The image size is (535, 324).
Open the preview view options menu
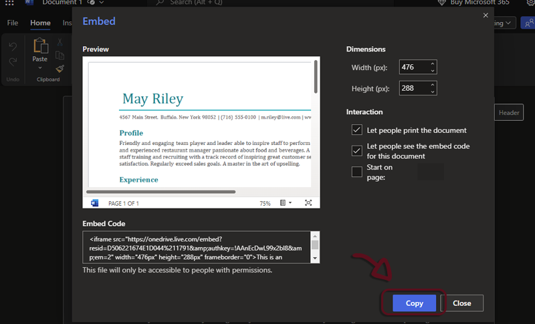286,203
